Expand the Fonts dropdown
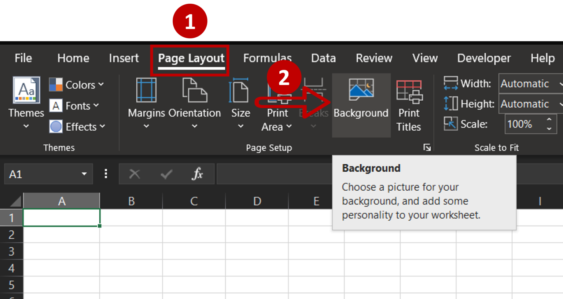This screenshot has width=563, height=299. 75,106
